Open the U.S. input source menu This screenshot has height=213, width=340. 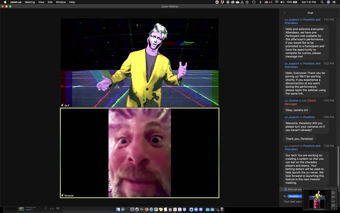coord(268,2)
